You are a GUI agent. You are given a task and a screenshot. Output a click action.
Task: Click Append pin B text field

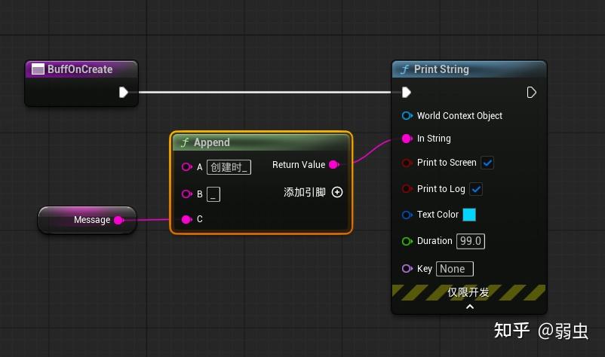click(213, 194)
